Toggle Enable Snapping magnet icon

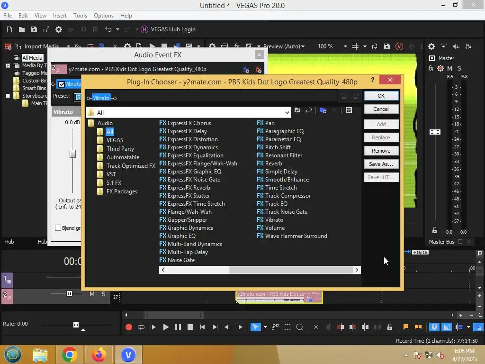pos(434,327)
